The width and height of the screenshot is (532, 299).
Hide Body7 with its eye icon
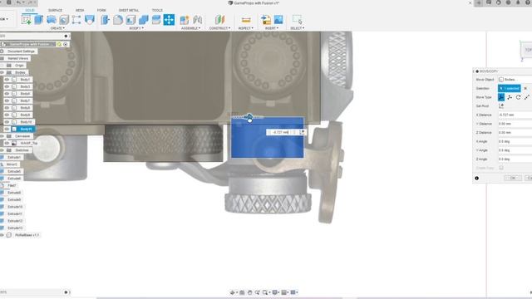[x=7, y=100]
